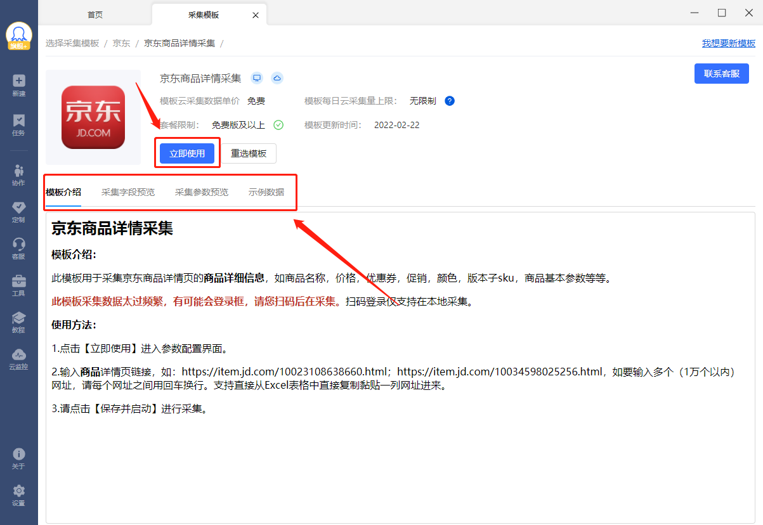
Task: Contact support via 联系客服 button
Action: (x=722, y=74)
